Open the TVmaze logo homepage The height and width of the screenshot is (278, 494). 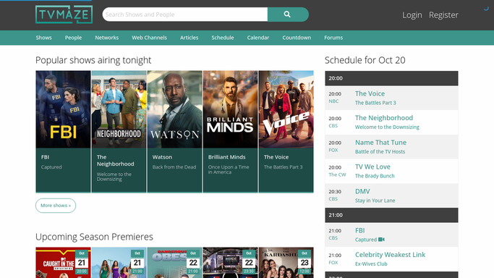[x=64, y=14]
